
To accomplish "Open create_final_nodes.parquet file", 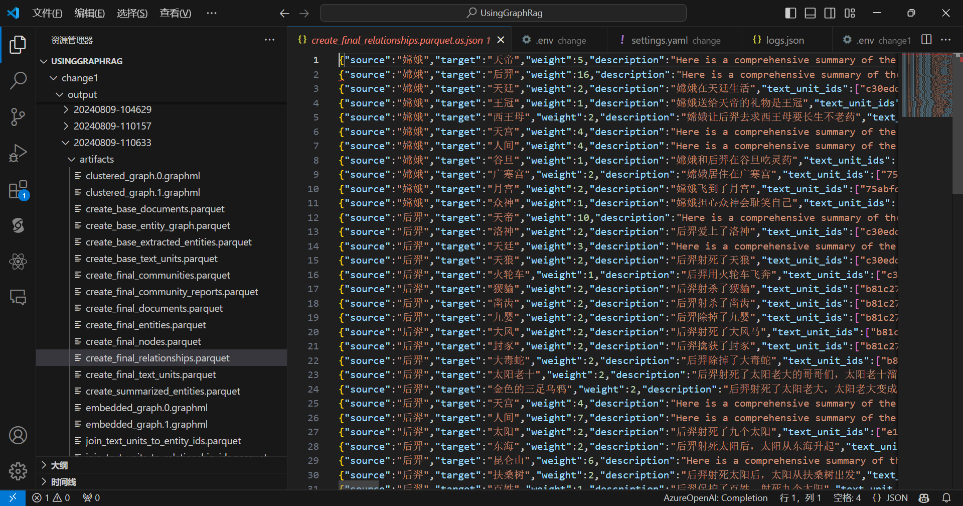I will [143, 341].
